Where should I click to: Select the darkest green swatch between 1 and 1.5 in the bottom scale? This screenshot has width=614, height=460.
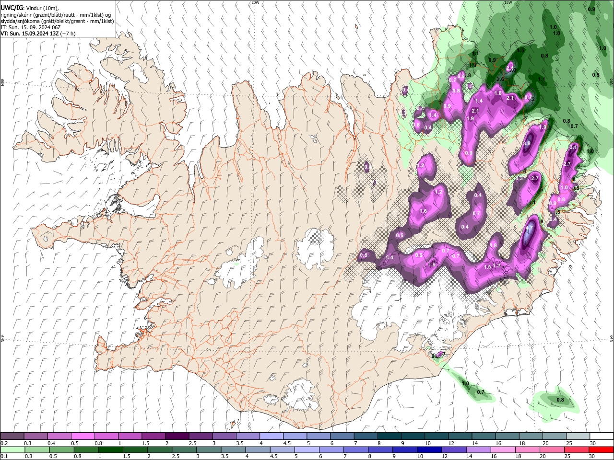pyautogui.click(x=111, y=450)
